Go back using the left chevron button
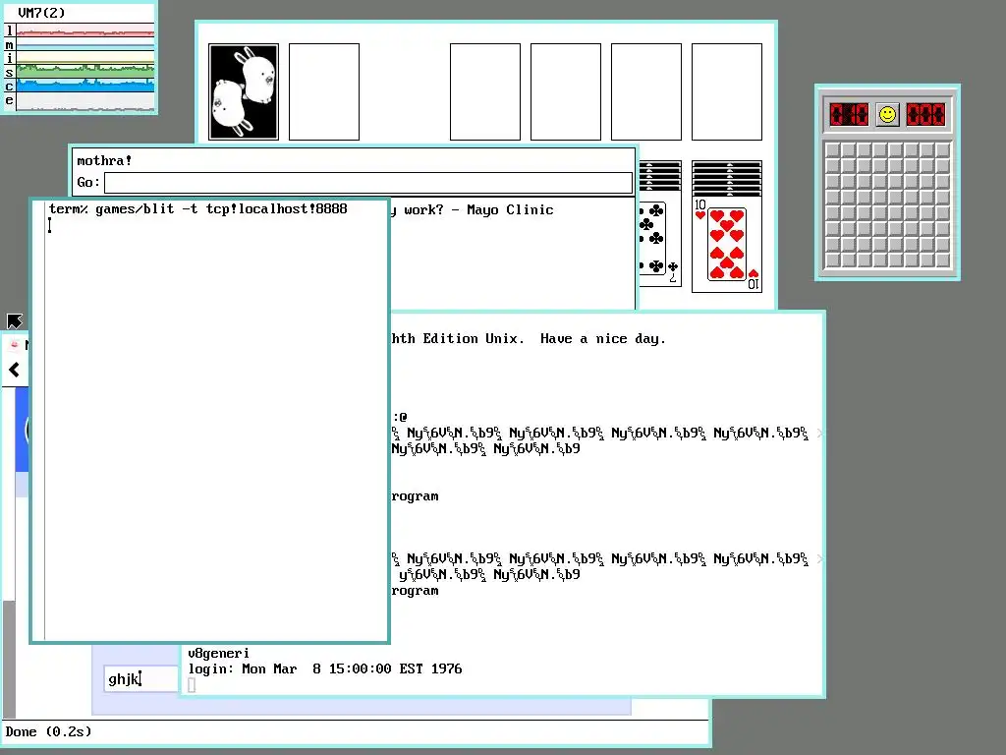 tap(14, 370)
